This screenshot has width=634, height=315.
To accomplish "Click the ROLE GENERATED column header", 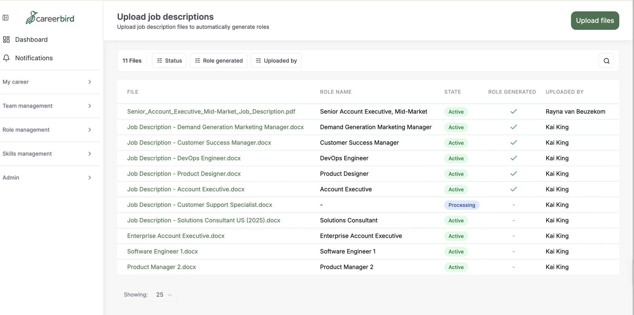I will point(512,92).
